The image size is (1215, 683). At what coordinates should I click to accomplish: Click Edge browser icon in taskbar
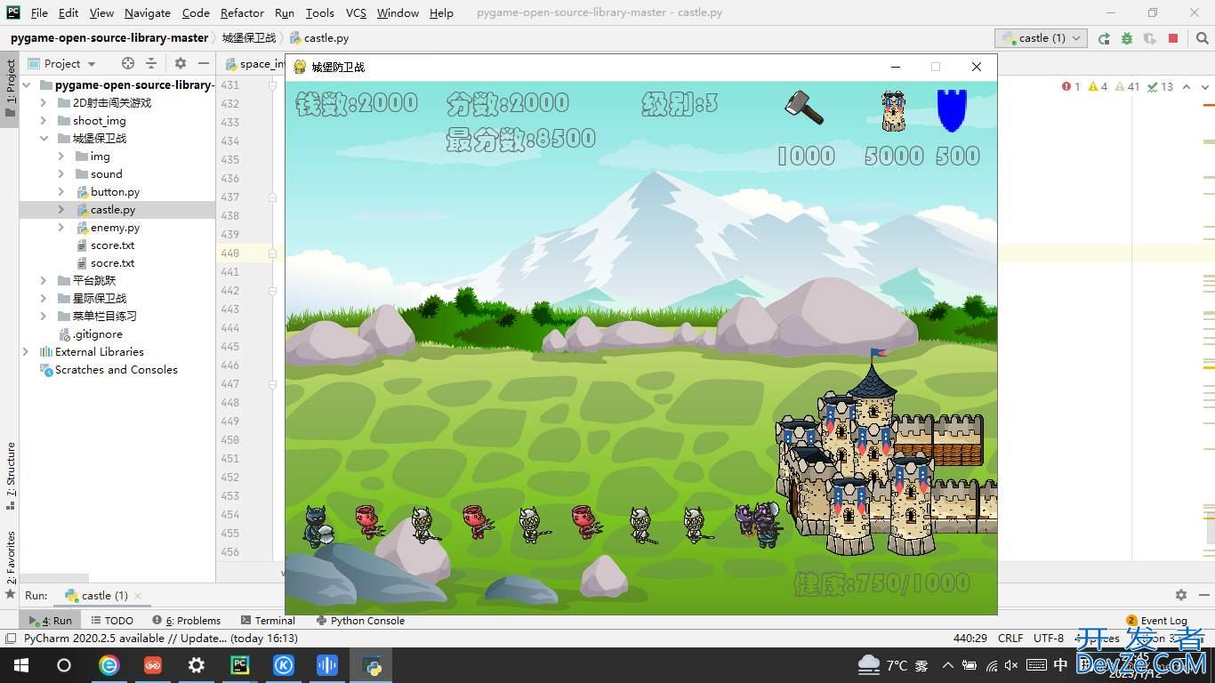(x=109, y=665)
